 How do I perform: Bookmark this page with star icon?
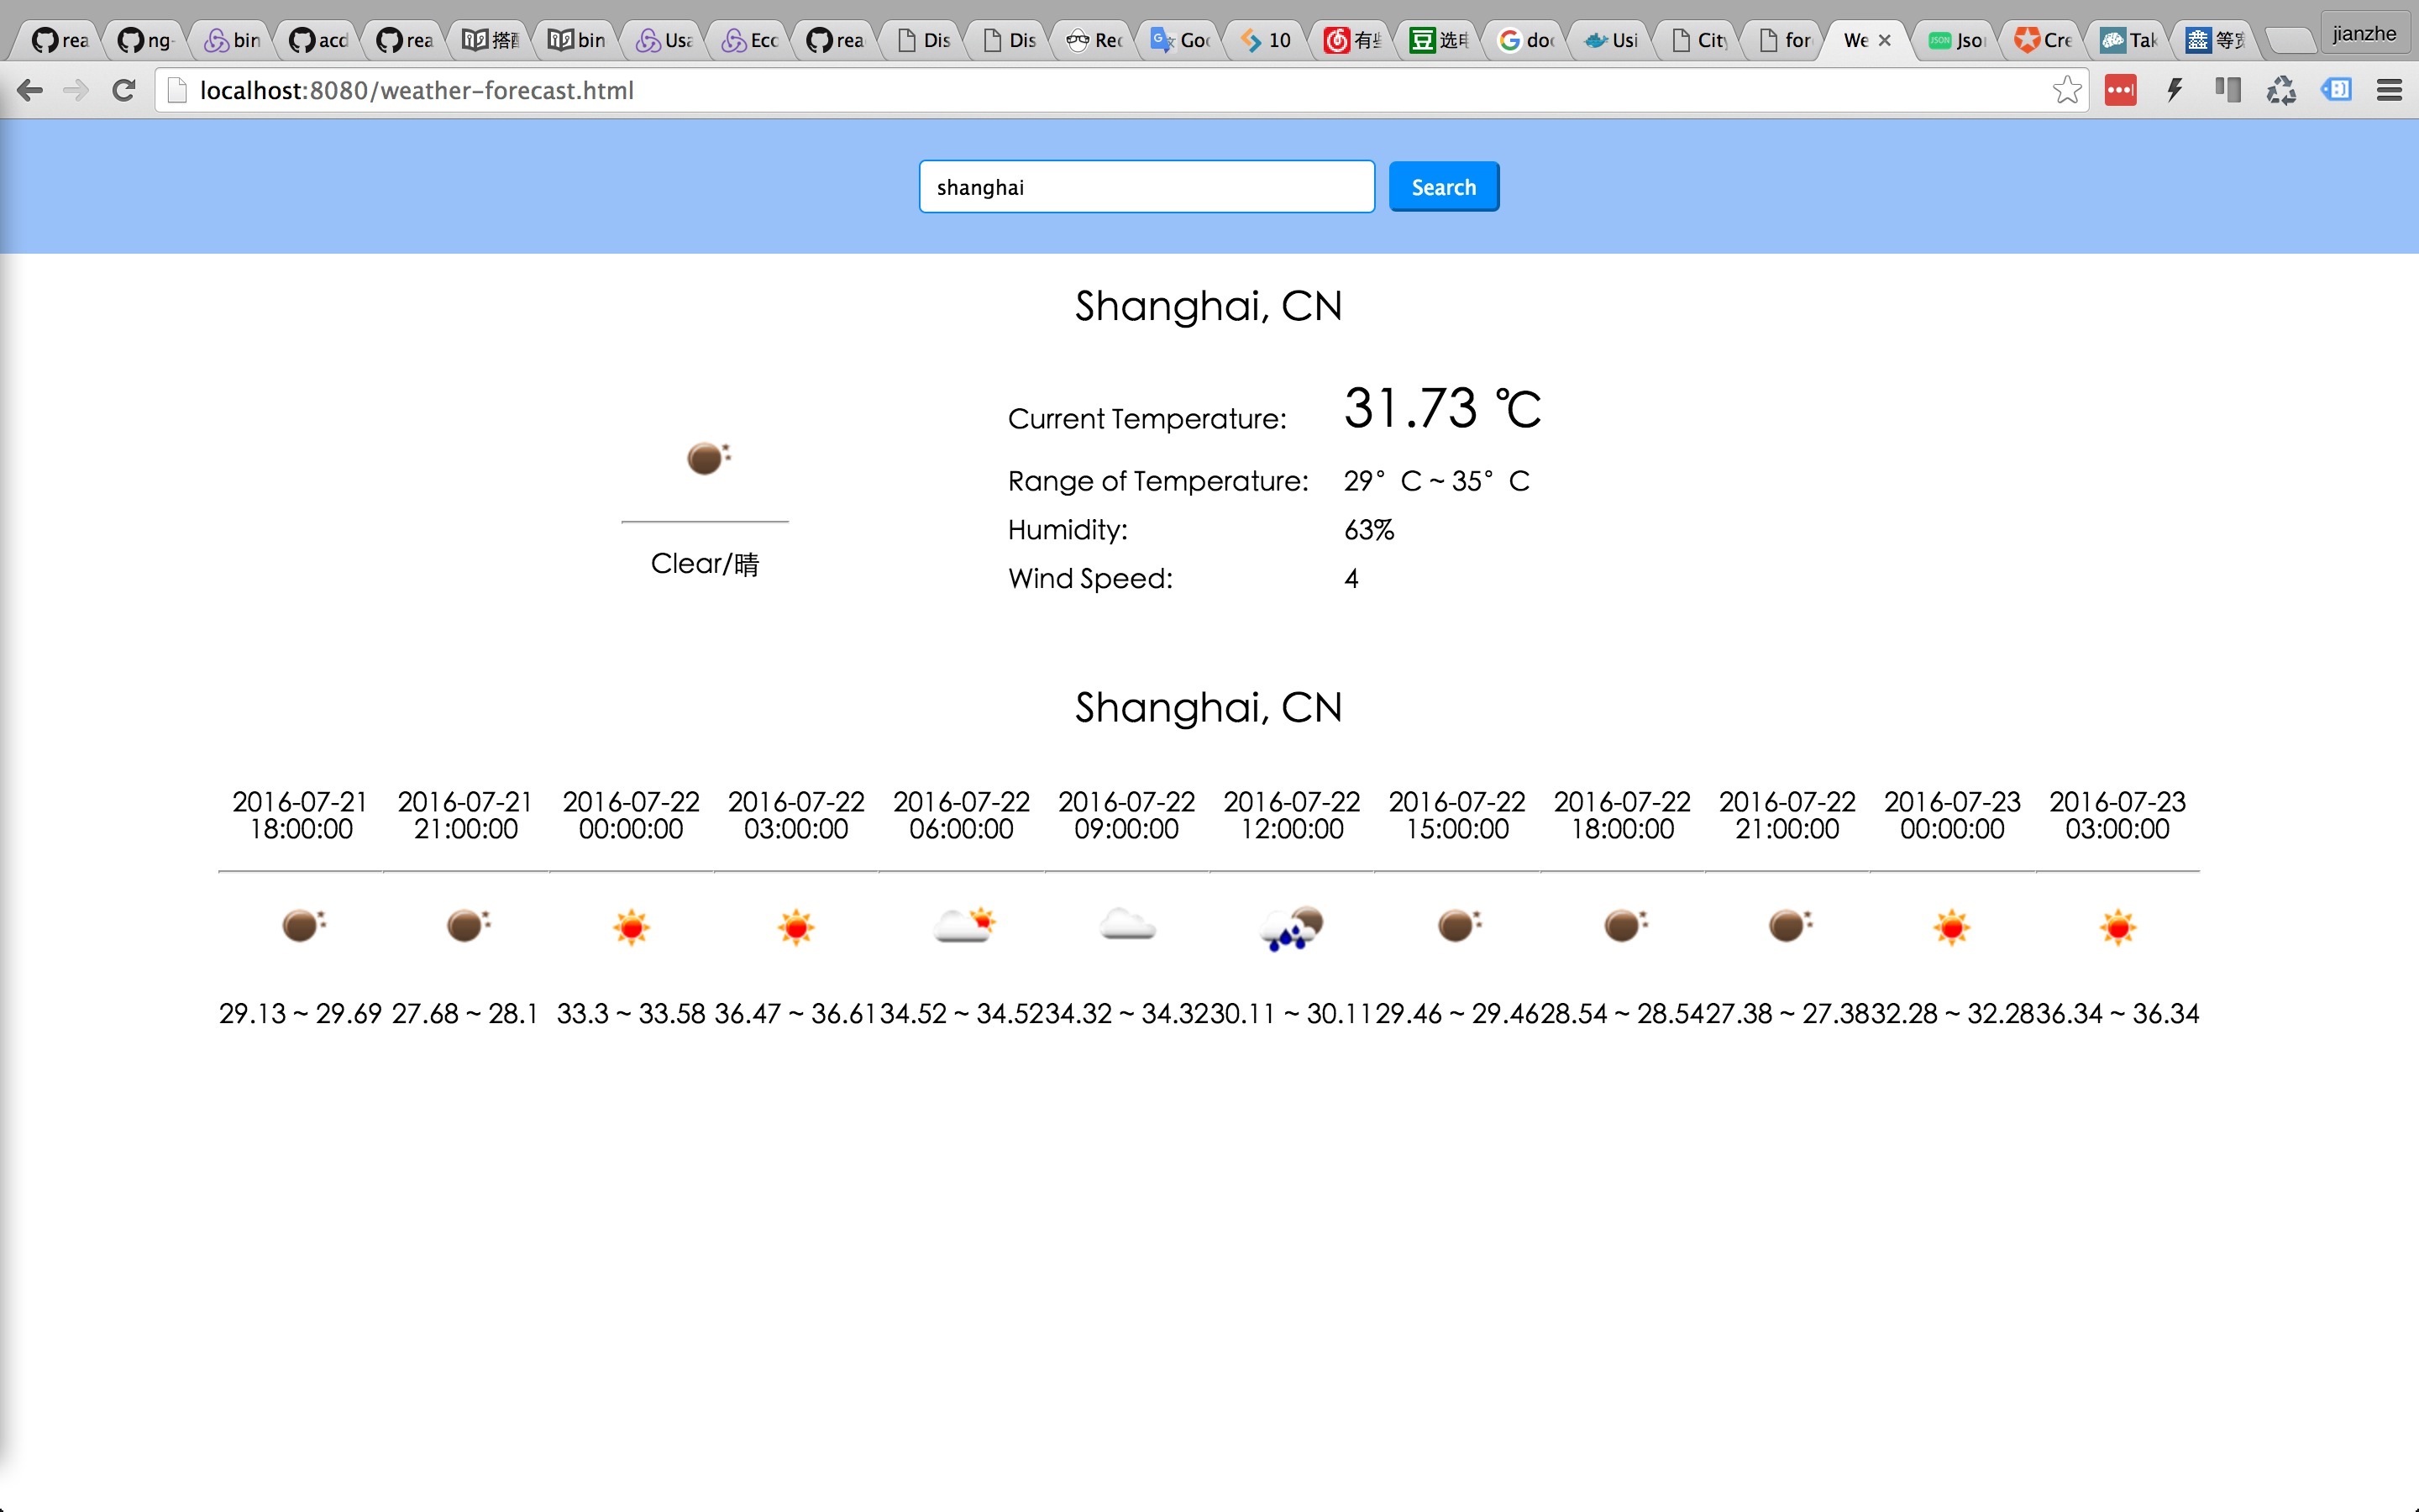(2066, 91)
